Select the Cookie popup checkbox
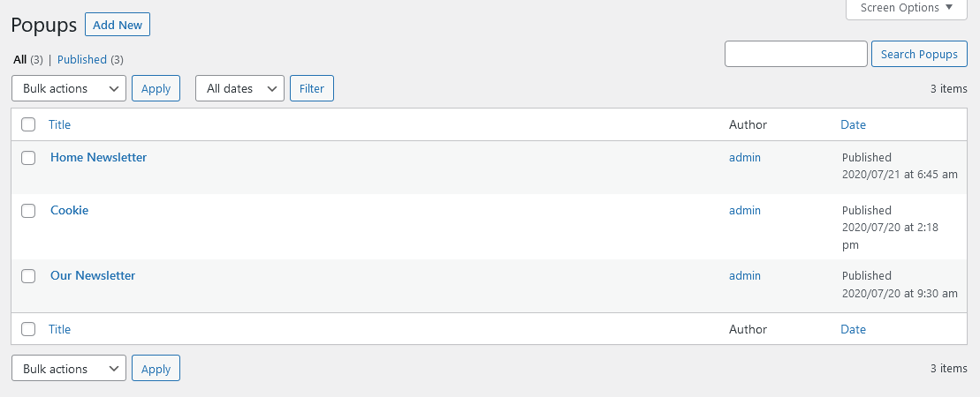The height and width of the screenshot is (397, 980). pos(28,211)
